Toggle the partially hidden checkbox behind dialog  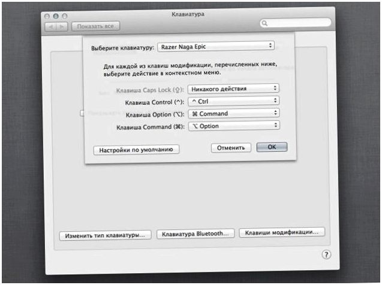point(82,113)
